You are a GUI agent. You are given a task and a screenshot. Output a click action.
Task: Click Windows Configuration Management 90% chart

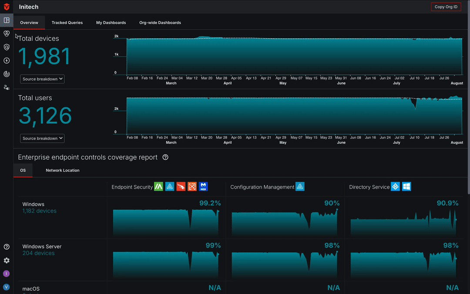coord(285,222)
